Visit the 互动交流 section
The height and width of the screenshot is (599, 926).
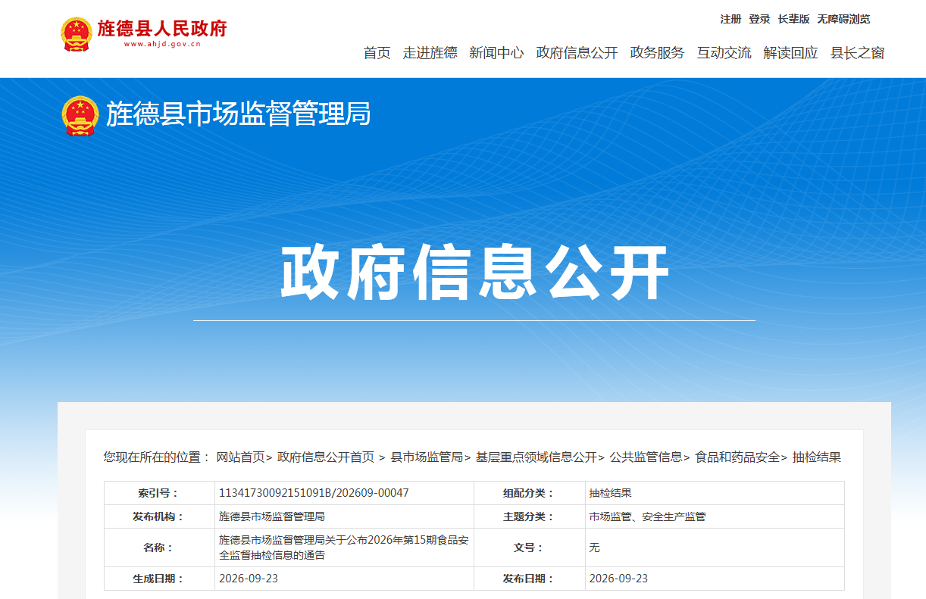tap(724, 53)
